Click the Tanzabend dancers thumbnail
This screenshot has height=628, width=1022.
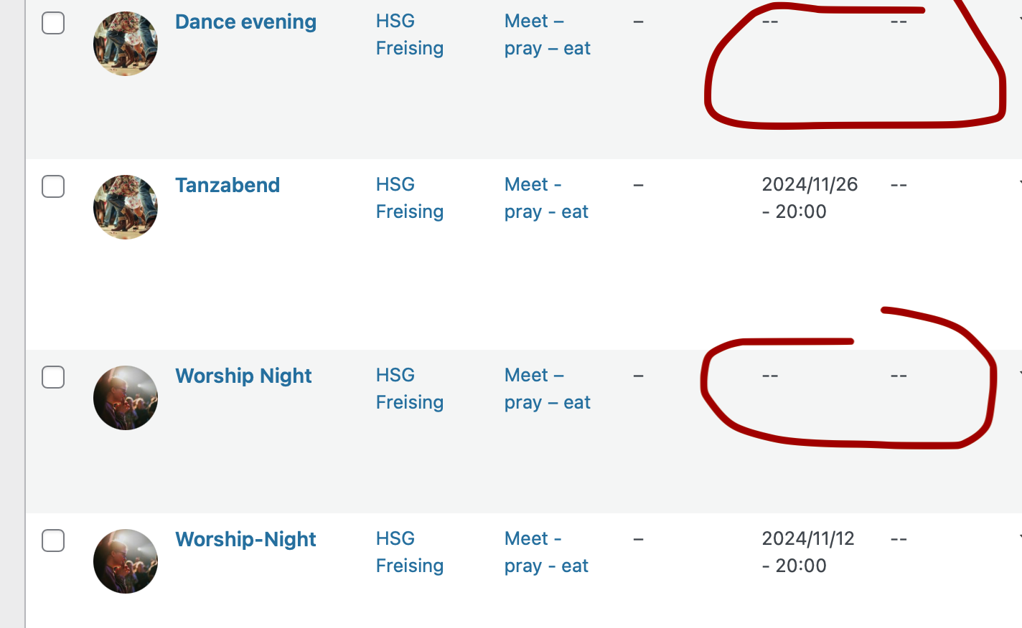126,207
